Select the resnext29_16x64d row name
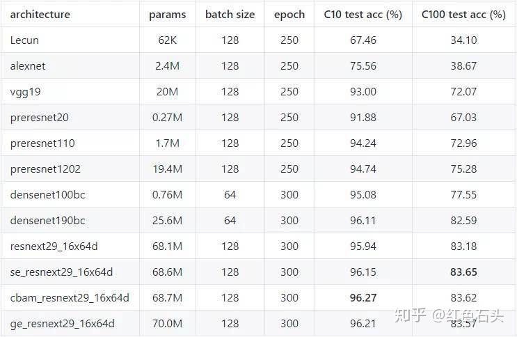The width and height of the screenshot is (517, 337). (x=56, y=246)
